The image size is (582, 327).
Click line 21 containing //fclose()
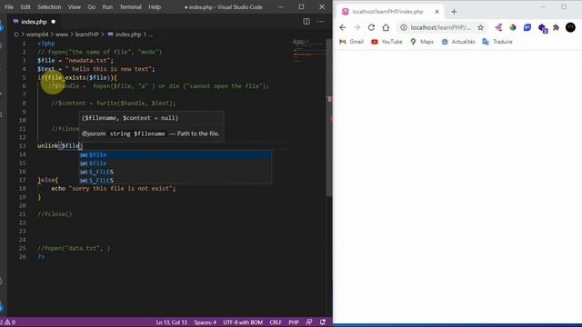(55, 214)
